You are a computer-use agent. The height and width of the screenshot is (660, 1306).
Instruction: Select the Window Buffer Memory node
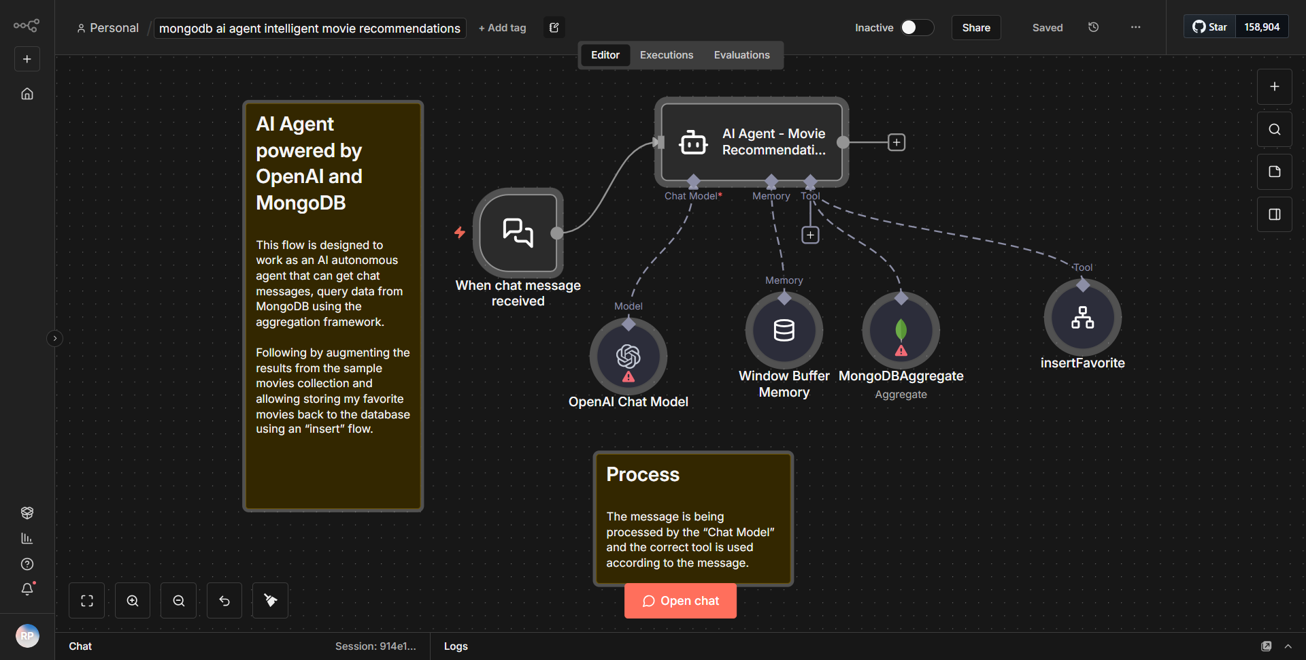click(784, 330)
